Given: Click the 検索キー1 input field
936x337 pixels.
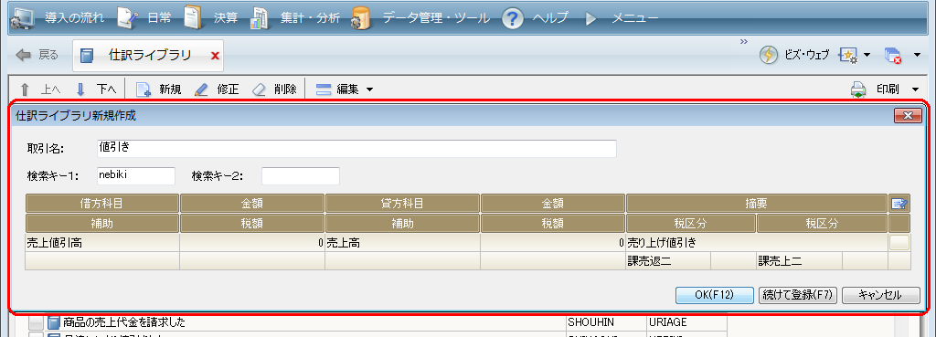Looking at the screenshot, I should point(135,176).
